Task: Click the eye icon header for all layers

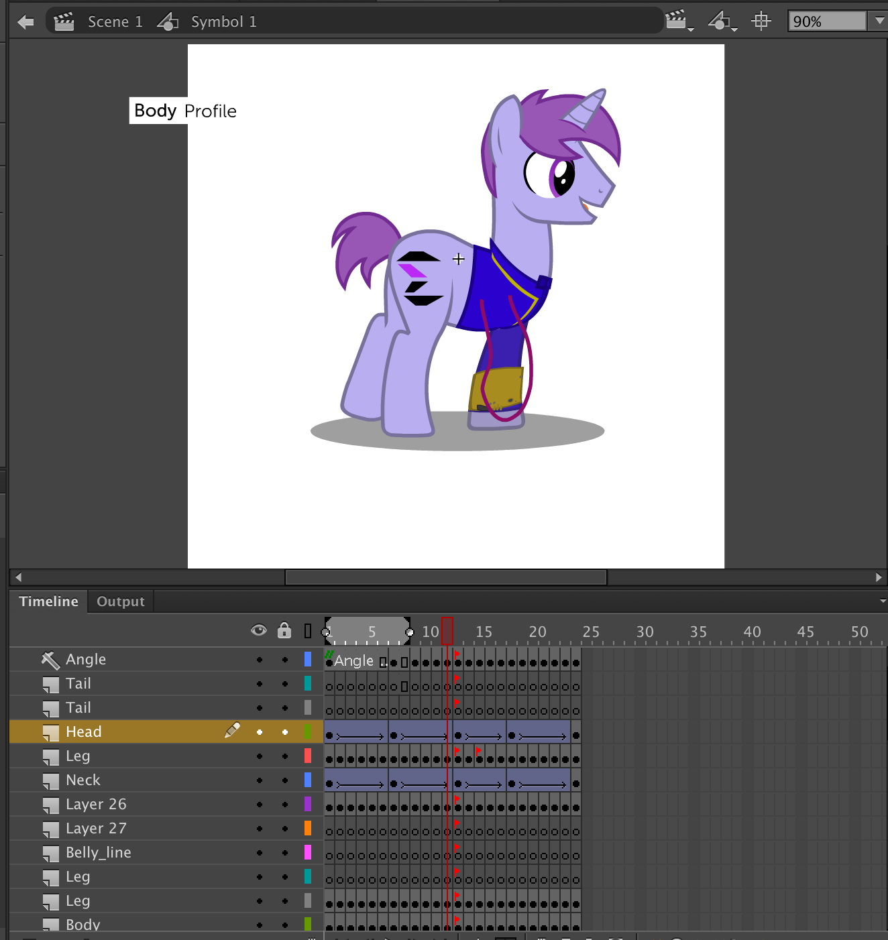Action: pyautogui.click(x=259, y=630)
